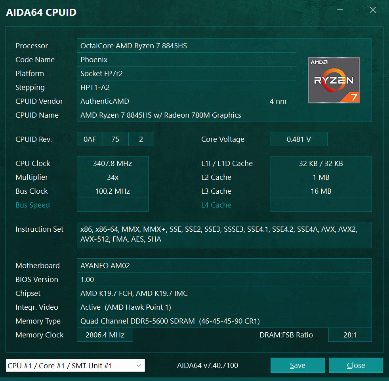The width and height of the screenshot is (389, 381).
Task: Click the greyed-out Bus Speed label
Action: pyautogui.click(x=32, y=205)
